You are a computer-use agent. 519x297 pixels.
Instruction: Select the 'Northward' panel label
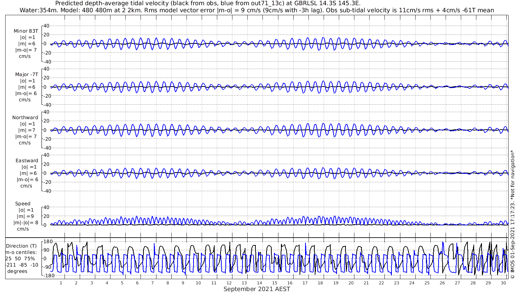pos(25,117)
